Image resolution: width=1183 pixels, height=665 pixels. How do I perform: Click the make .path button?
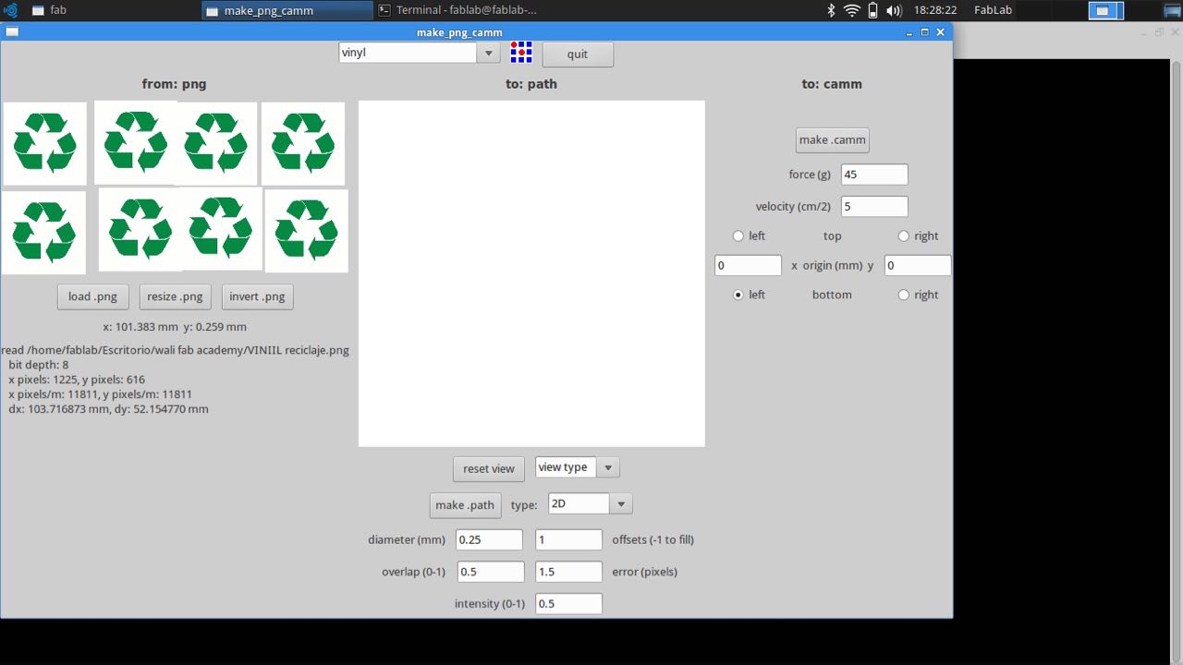465,505
